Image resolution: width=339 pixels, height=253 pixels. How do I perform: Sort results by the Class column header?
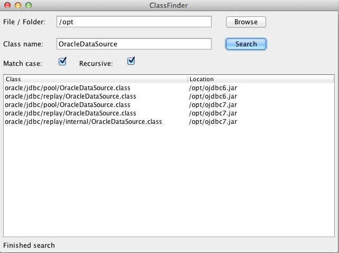(96, 79)
